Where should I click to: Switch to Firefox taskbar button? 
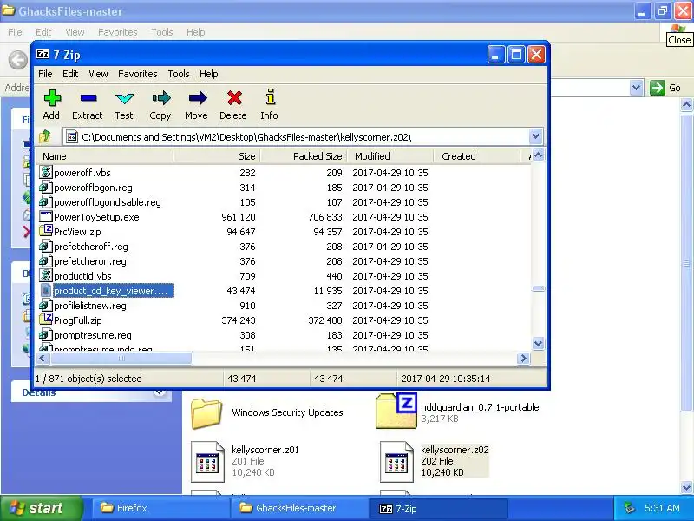coord(160,508)
